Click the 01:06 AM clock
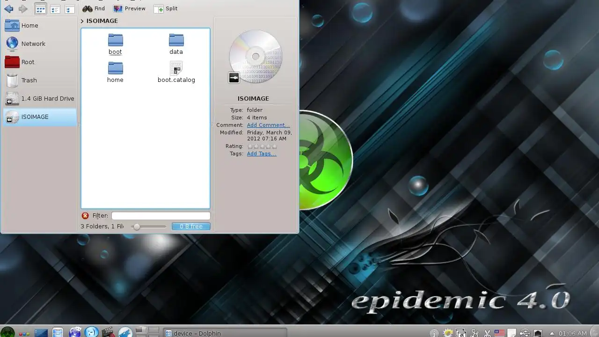This screenshot has width=599, height=337. click(573, 333)
